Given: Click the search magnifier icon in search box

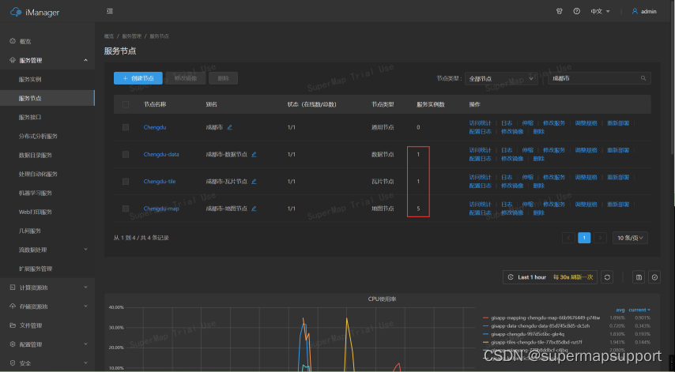Looking at the screenshot, I should (x=644, y=78).
